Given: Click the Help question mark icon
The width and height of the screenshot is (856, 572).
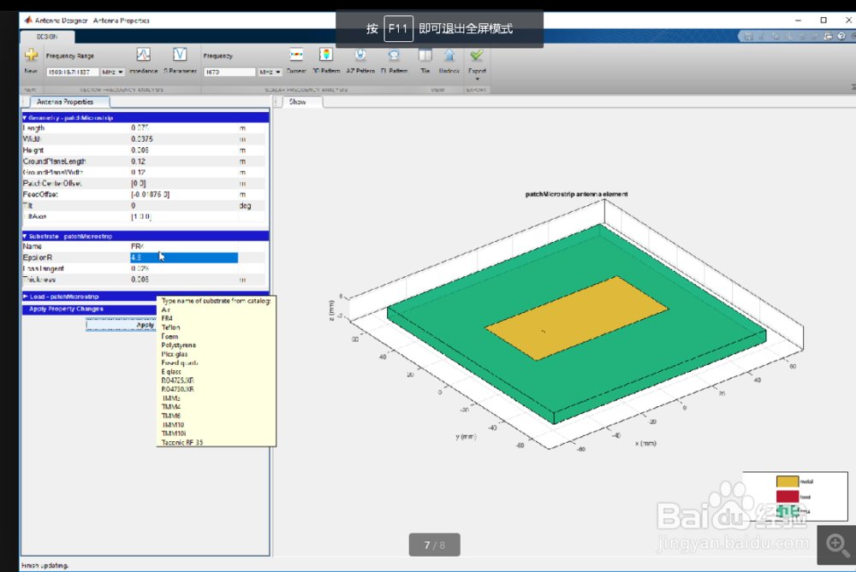Looking at the screenshot, I should pyautogui.click(x=841, y=37).
